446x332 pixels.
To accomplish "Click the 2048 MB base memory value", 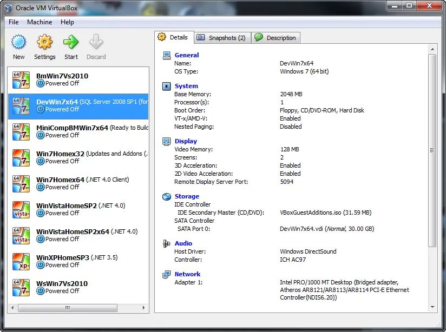I will pyautogui.click(x=291, y=94).
